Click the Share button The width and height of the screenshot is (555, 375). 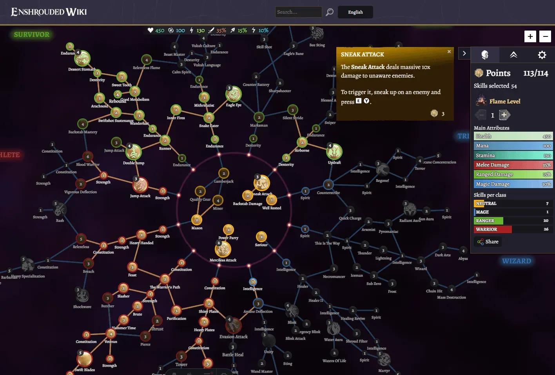(x=487, y=241)
